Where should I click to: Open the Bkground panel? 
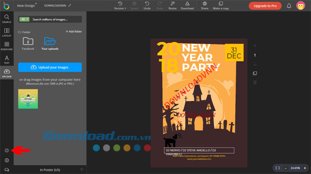coord(7,46)
